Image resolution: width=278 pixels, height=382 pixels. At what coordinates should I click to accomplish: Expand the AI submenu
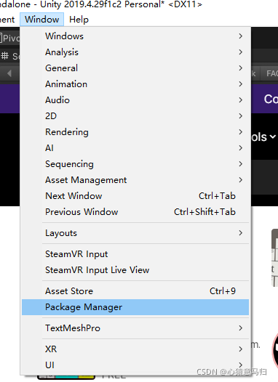click(135, 148)
